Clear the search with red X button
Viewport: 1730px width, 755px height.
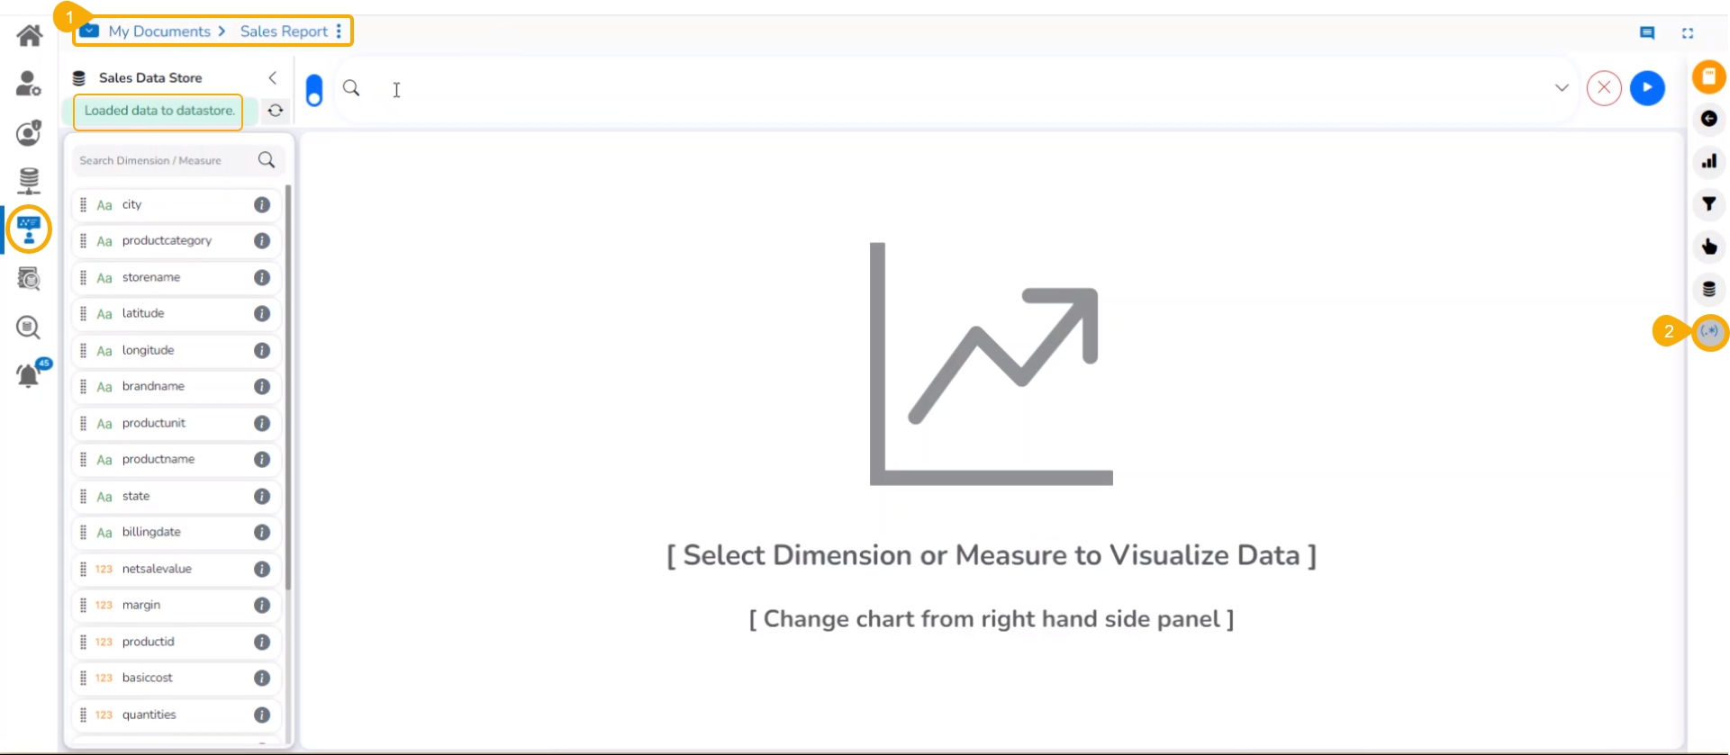1604,88
